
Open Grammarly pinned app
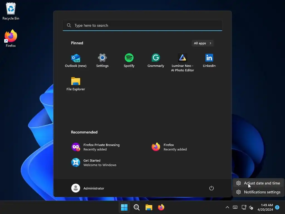coord(156,61)
